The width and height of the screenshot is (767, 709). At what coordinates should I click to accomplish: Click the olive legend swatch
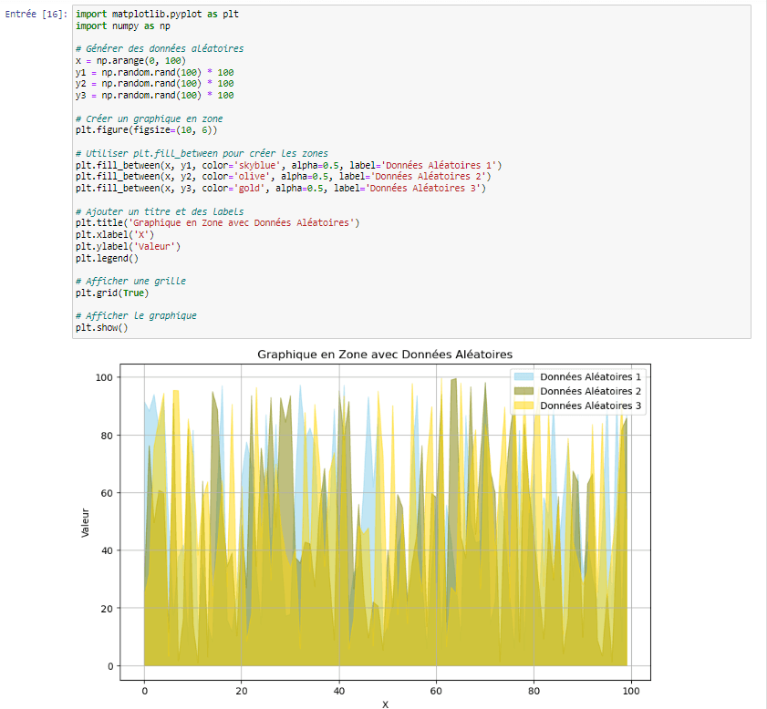coord(524,391)
